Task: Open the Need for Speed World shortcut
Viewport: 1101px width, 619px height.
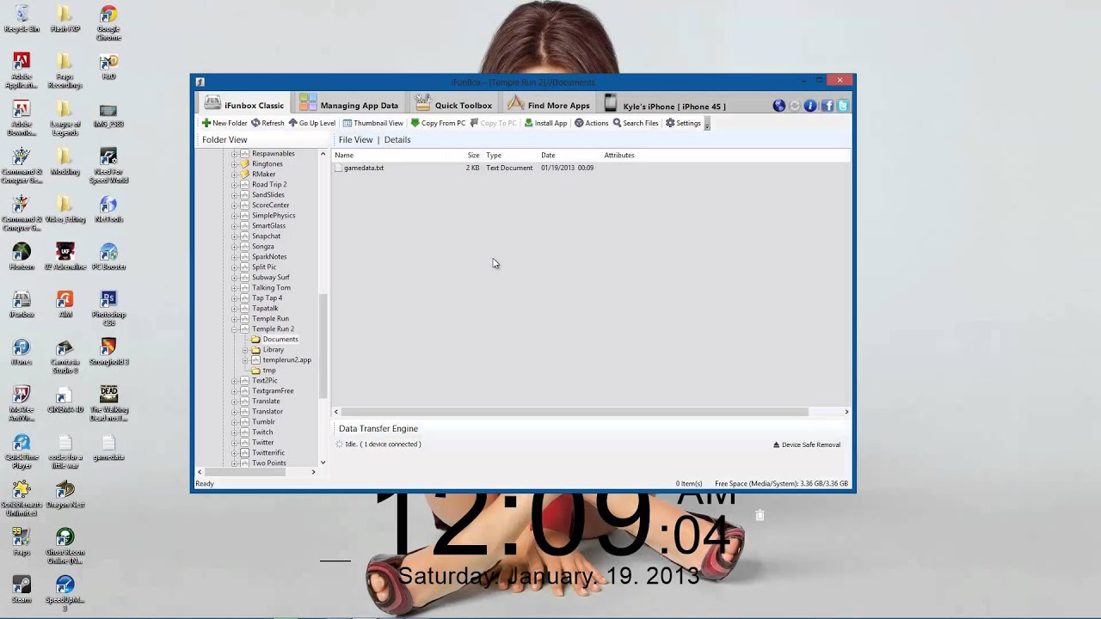Action: click(108, 166)
